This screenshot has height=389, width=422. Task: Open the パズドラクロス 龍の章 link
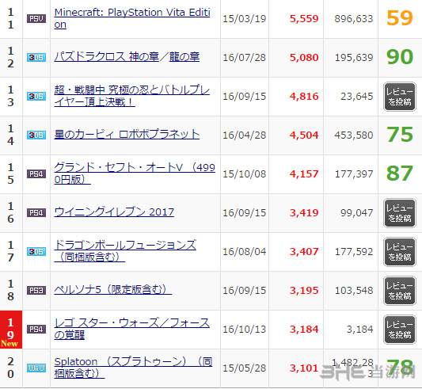[184, 57]
